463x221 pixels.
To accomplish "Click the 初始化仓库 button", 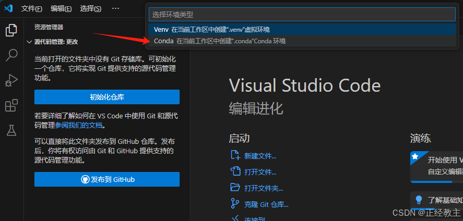I will [107, 97].
